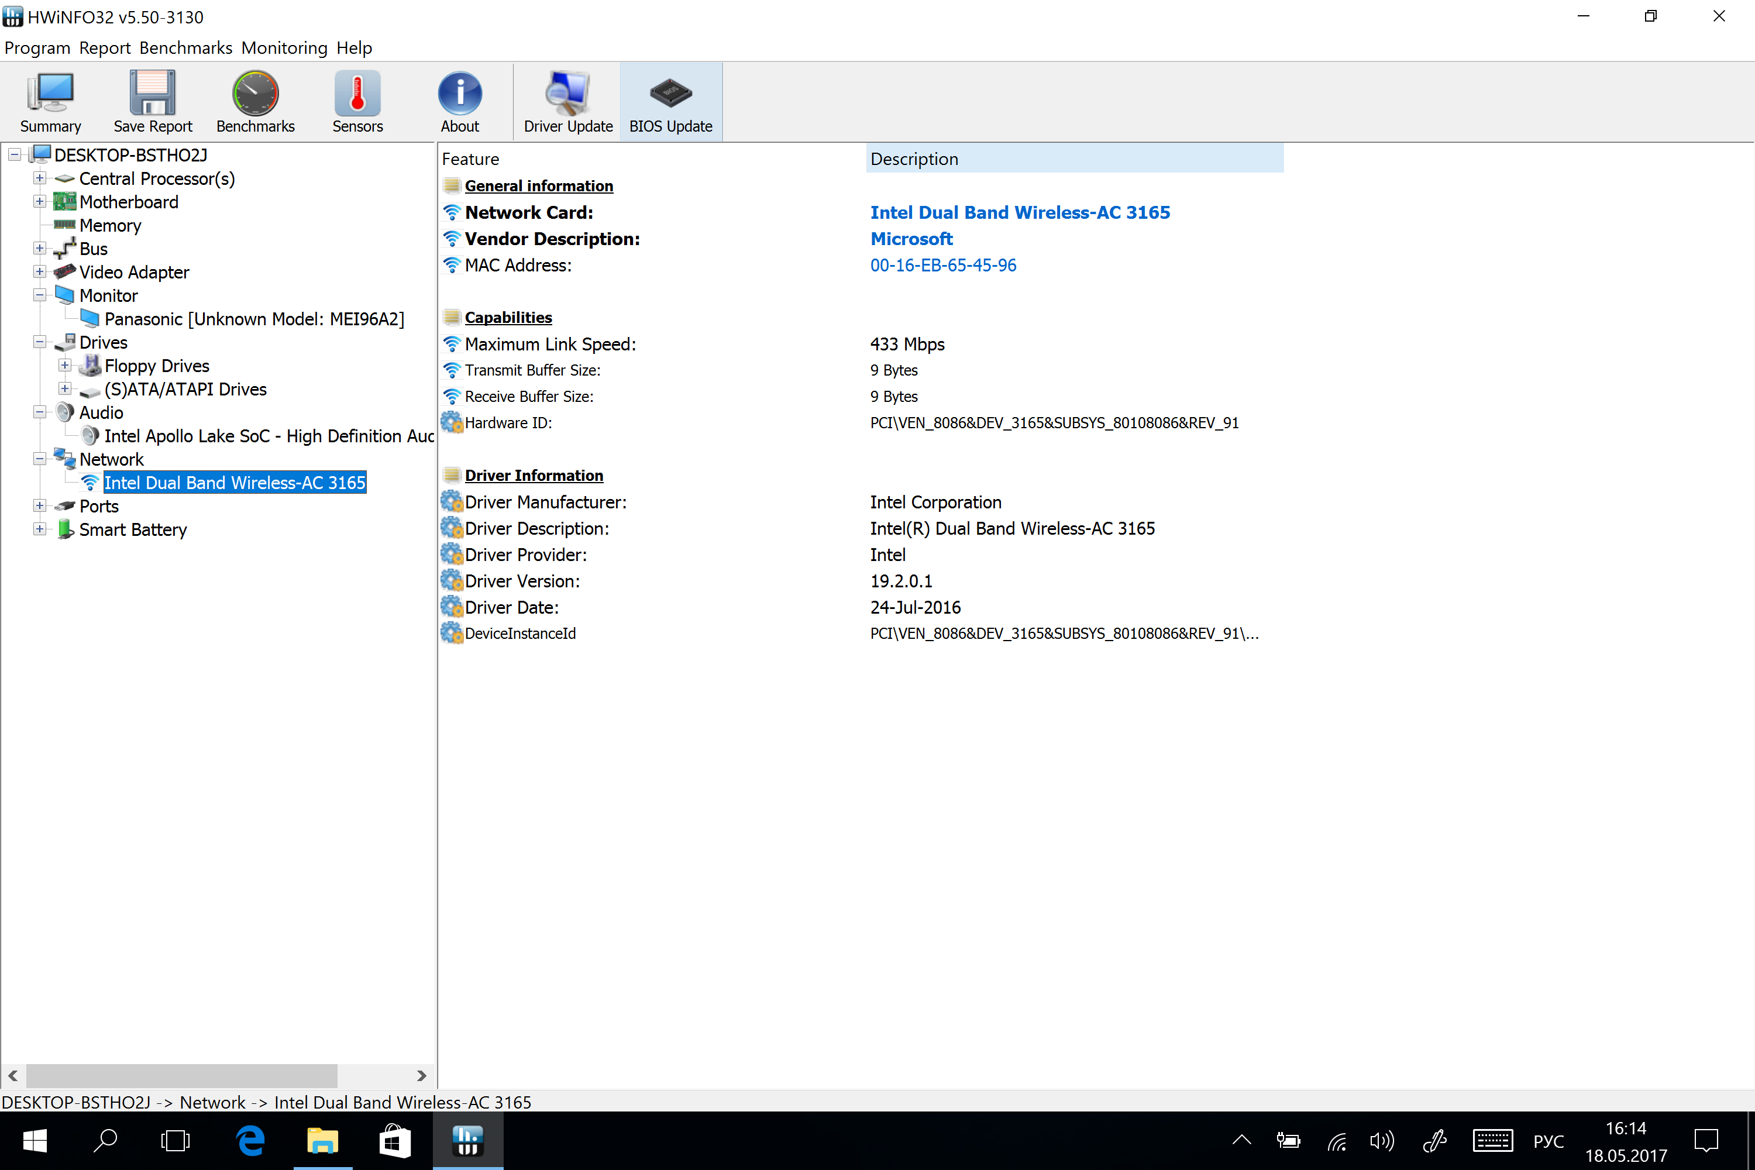Select the Hardware ID row
This screenshot has height=1170, width=1755.
[862, 423]
